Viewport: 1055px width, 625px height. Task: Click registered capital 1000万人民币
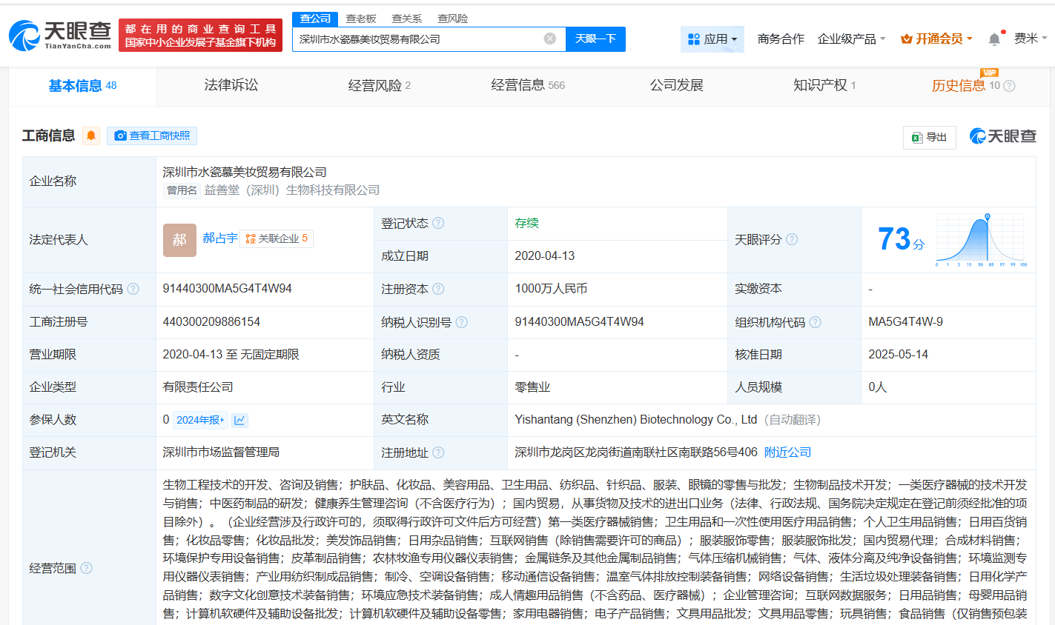550,289
